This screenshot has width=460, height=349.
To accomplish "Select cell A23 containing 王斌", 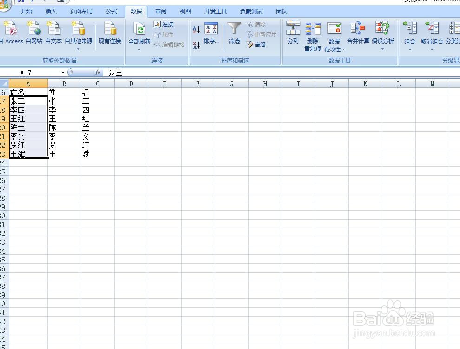I will coord(28,153).
